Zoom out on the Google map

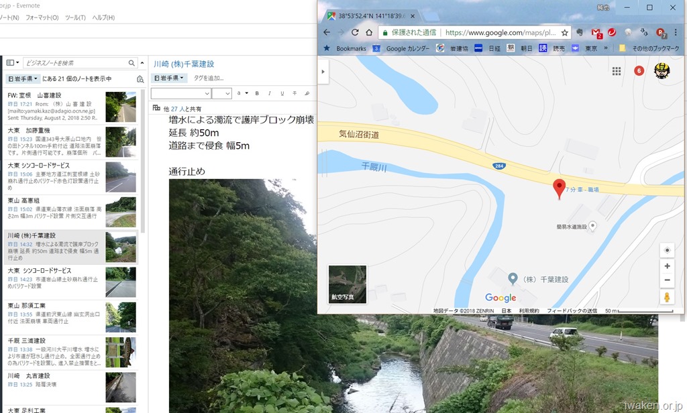click(x=667, y=280)
